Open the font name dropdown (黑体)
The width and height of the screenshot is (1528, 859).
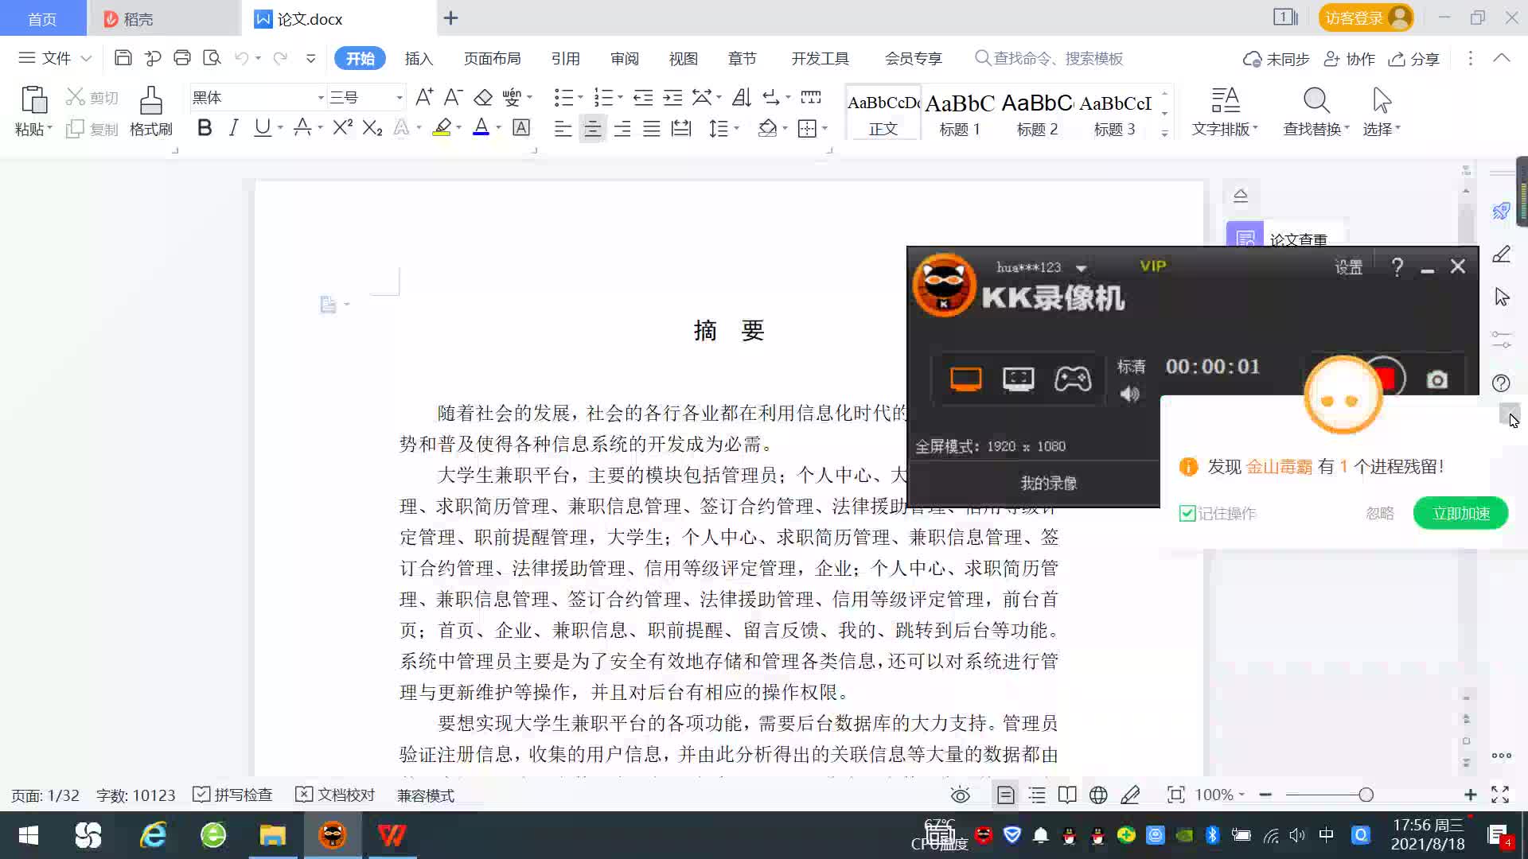tap(321, 98)
